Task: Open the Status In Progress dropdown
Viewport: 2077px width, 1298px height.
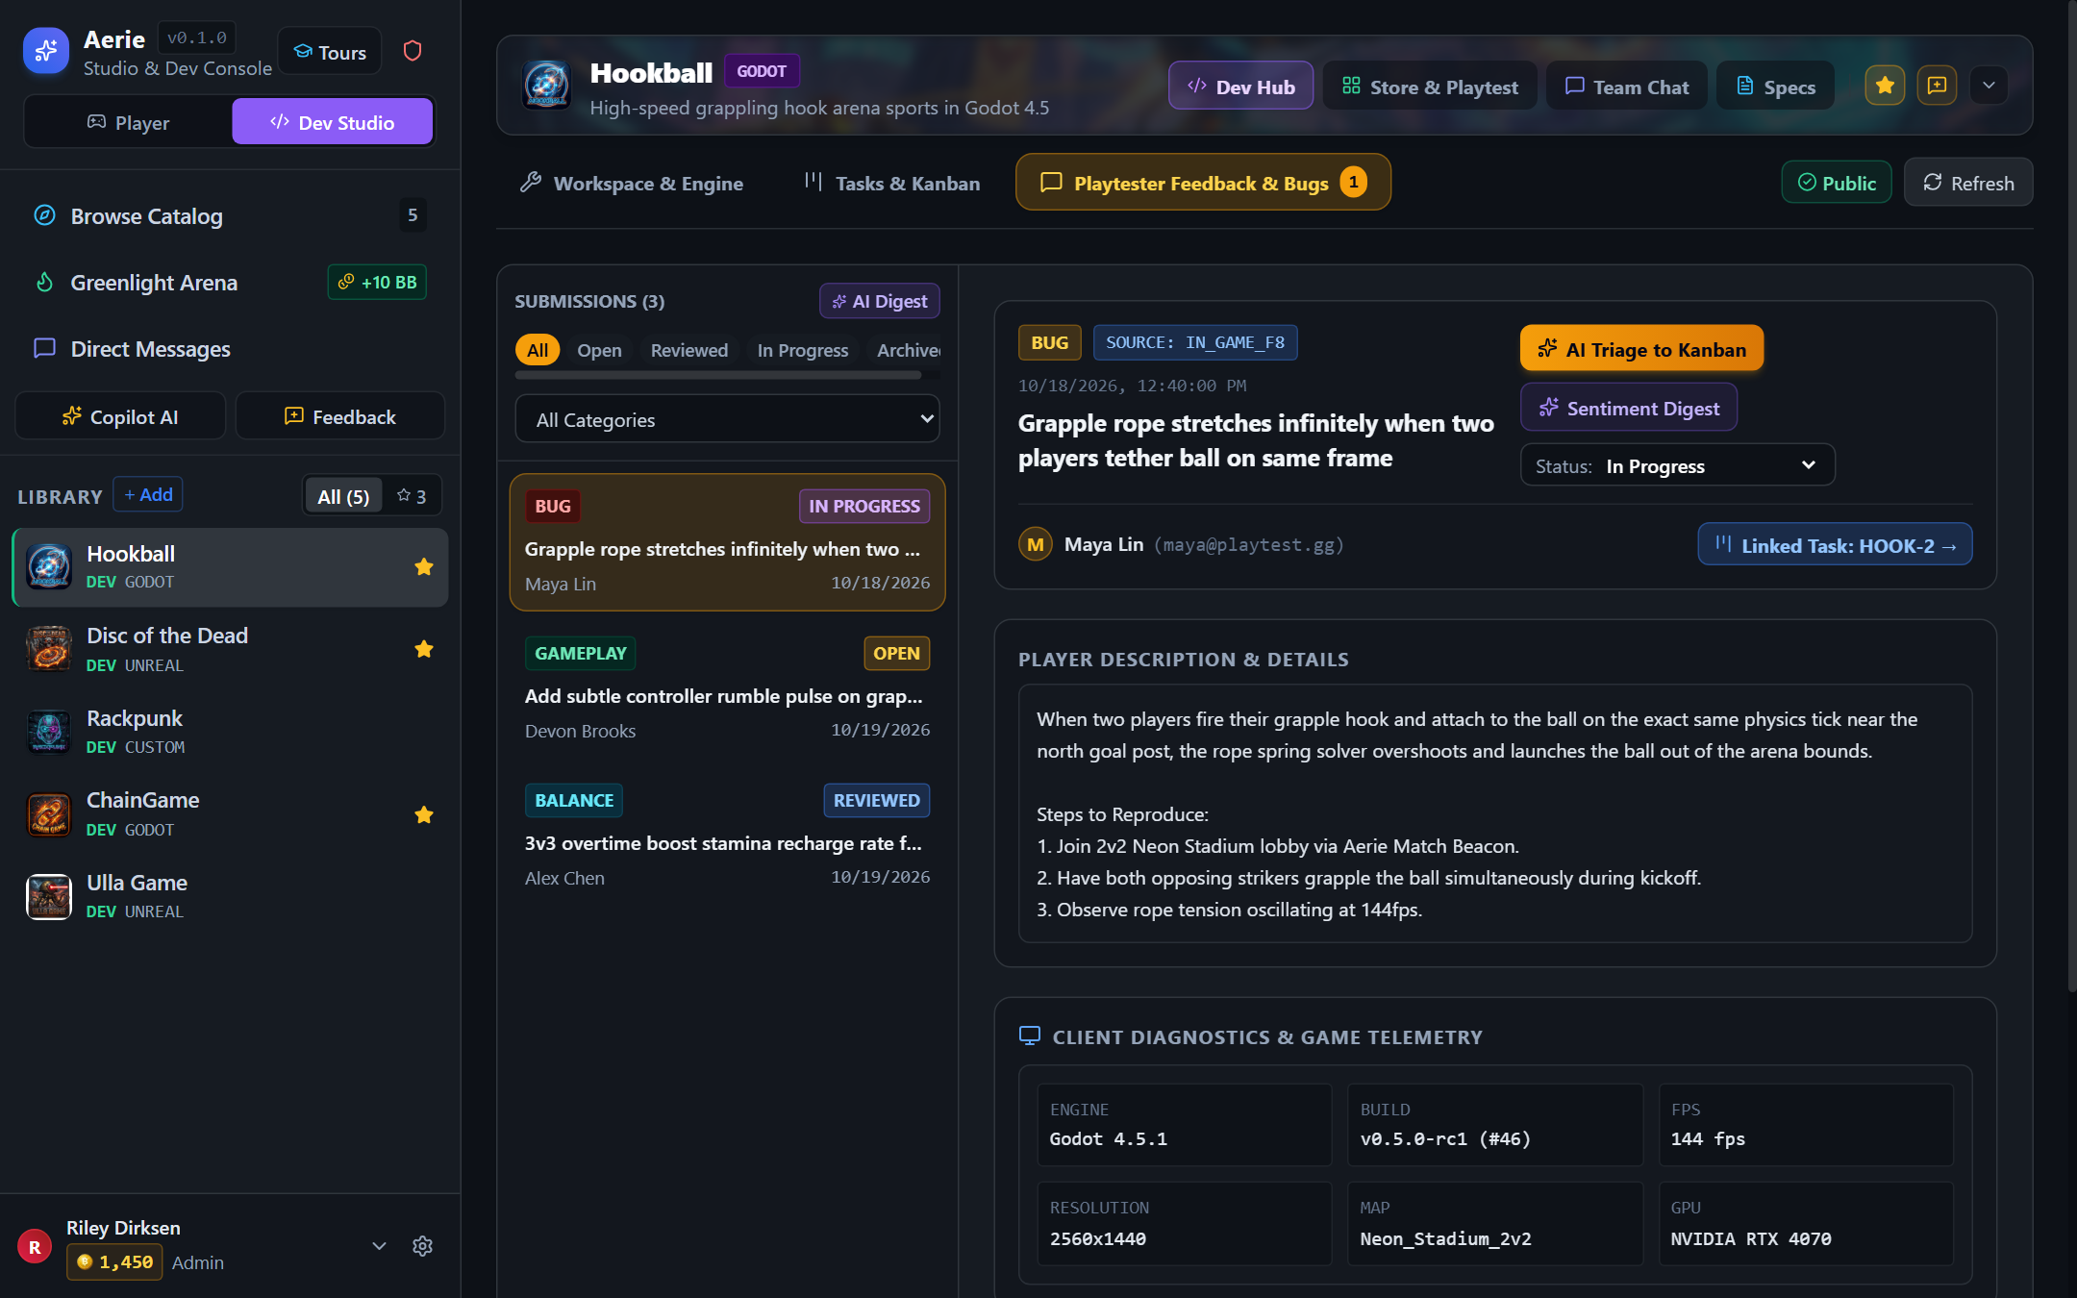Action: click(x=1677, y=465)
